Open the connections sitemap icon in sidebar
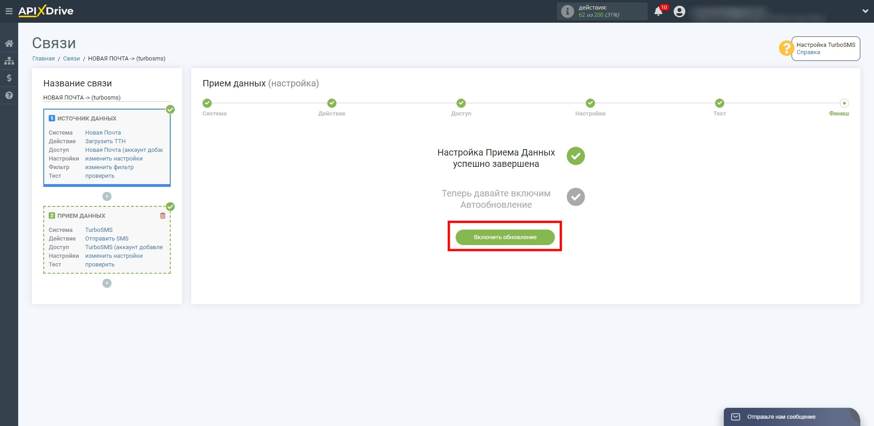The image size is (874, 426). pos(9,61)
